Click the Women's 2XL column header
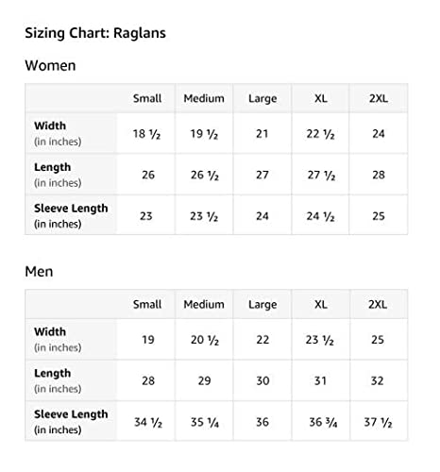440x472 pixels. click(x=379, y=98)
